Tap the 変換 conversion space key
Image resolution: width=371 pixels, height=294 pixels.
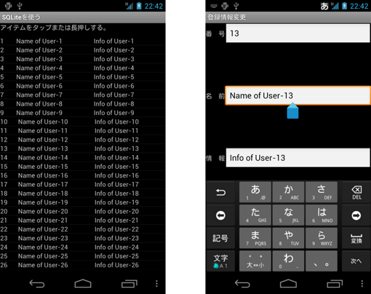click(356, 238)
